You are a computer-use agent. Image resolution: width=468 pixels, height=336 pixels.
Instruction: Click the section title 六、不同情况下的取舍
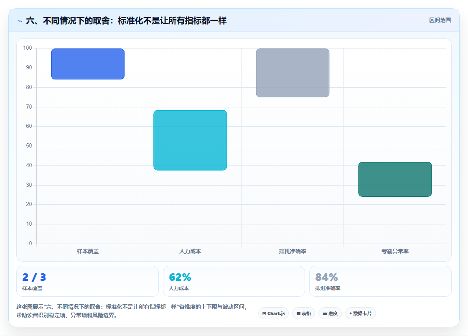tap(126, 20)
